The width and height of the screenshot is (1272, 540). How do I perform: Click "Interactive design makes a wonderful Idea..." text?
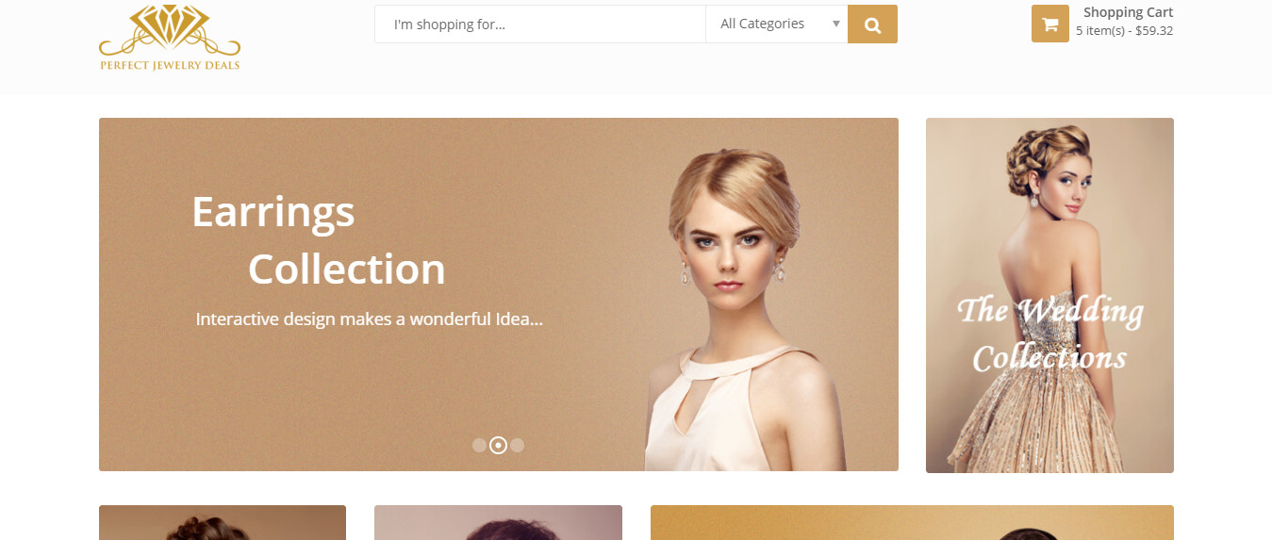369,319
